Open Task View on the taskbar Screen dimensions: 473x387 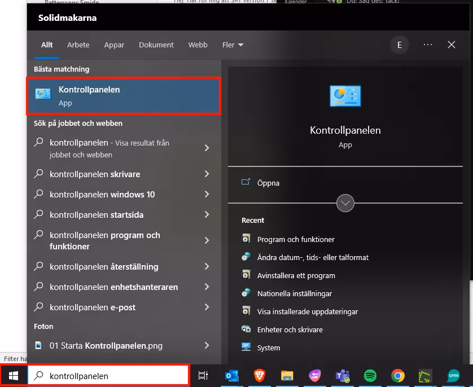[x=203, y=376]
